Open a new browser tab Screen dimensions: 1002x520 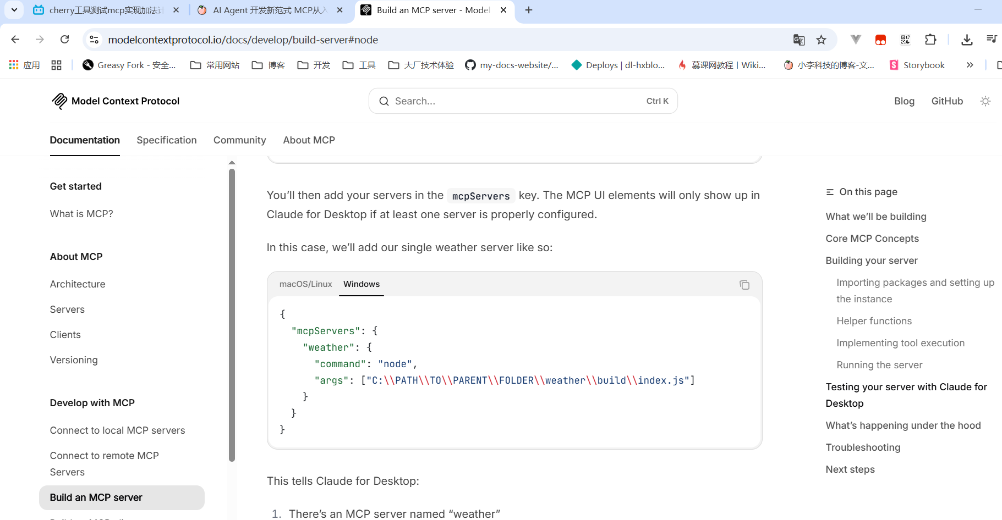(528, 10)
